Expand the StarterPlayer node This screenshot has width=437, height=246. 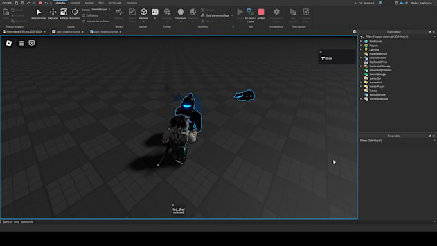tap(361, 87)
